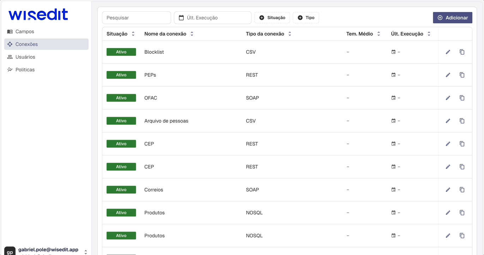This screenshot has width=484, height=255.
Task: Open the edit icon for Blocklist connection
Action: [448, 52]
